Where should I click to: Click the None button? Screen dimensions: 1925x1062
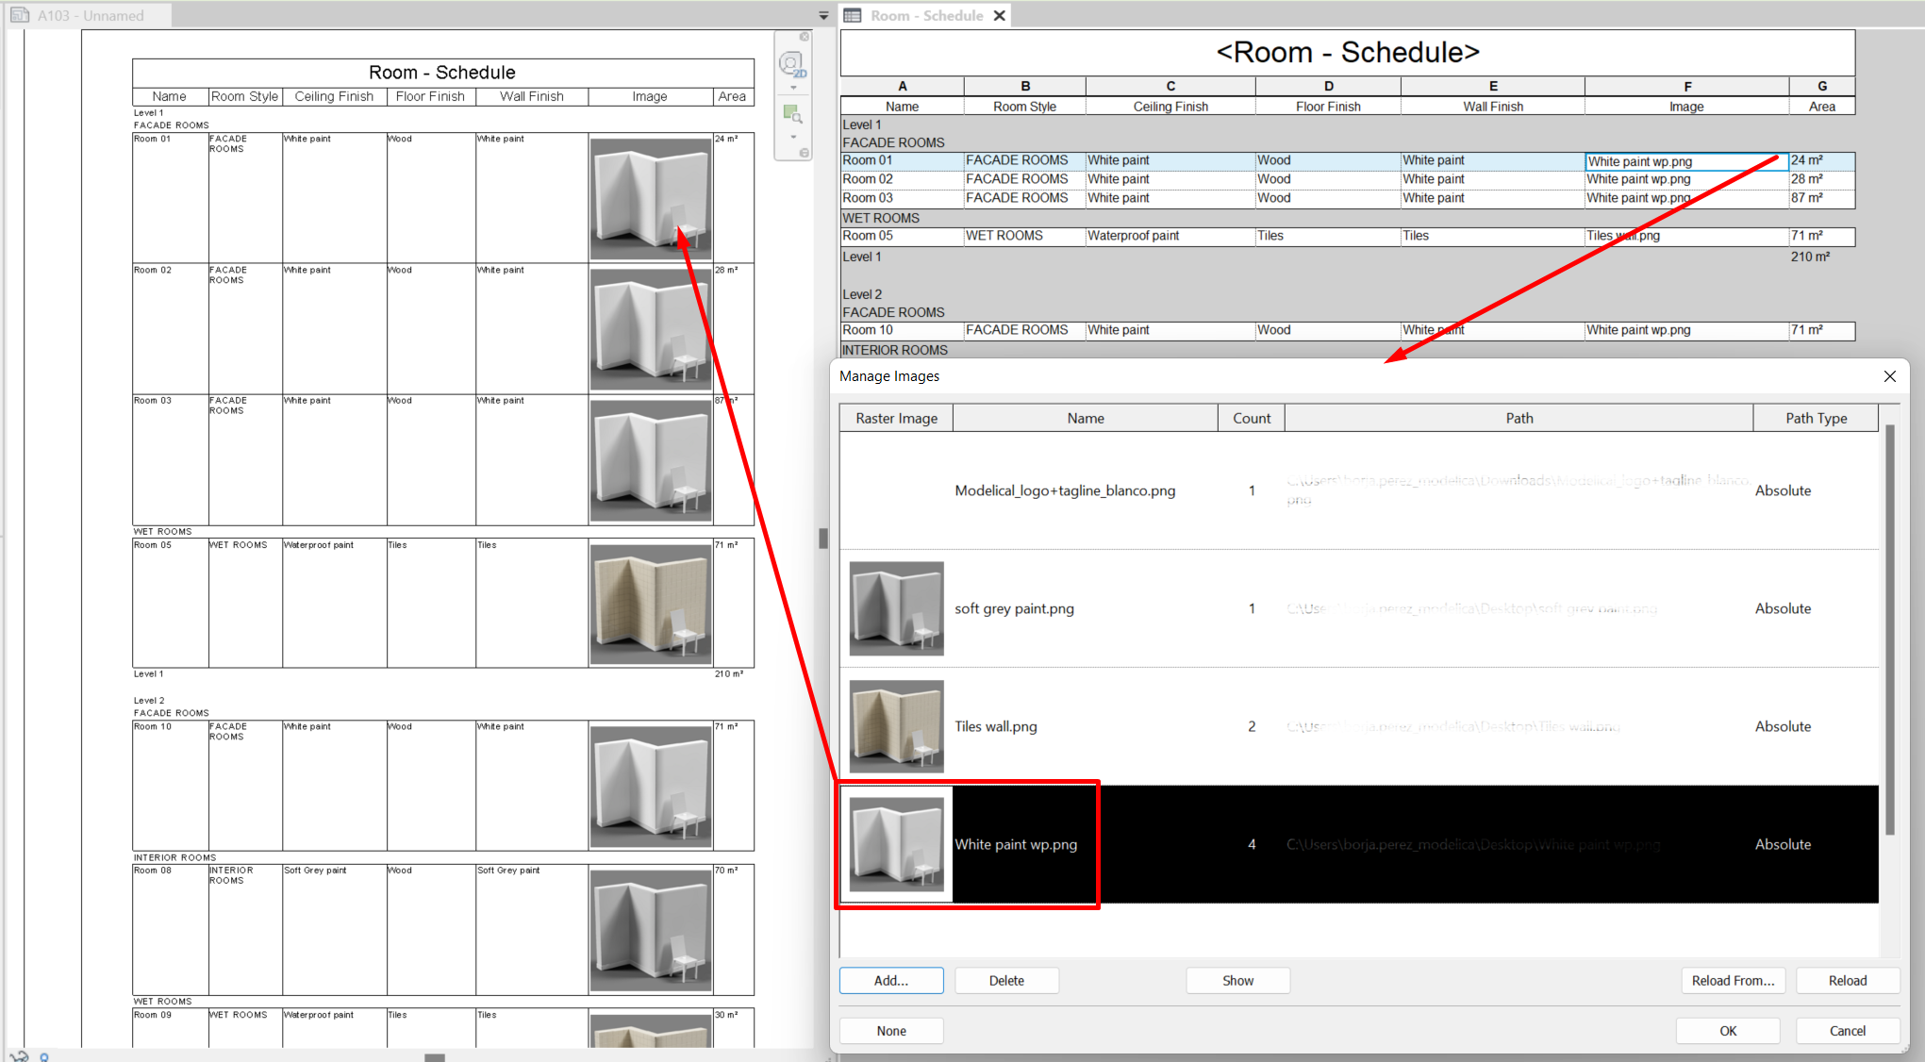tap(891, 1031)
